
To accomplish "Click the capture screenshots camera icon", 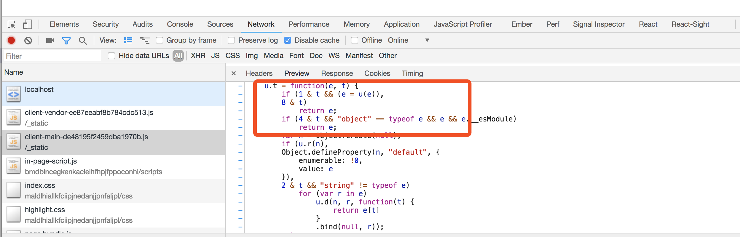I will [x=50, y=40].
